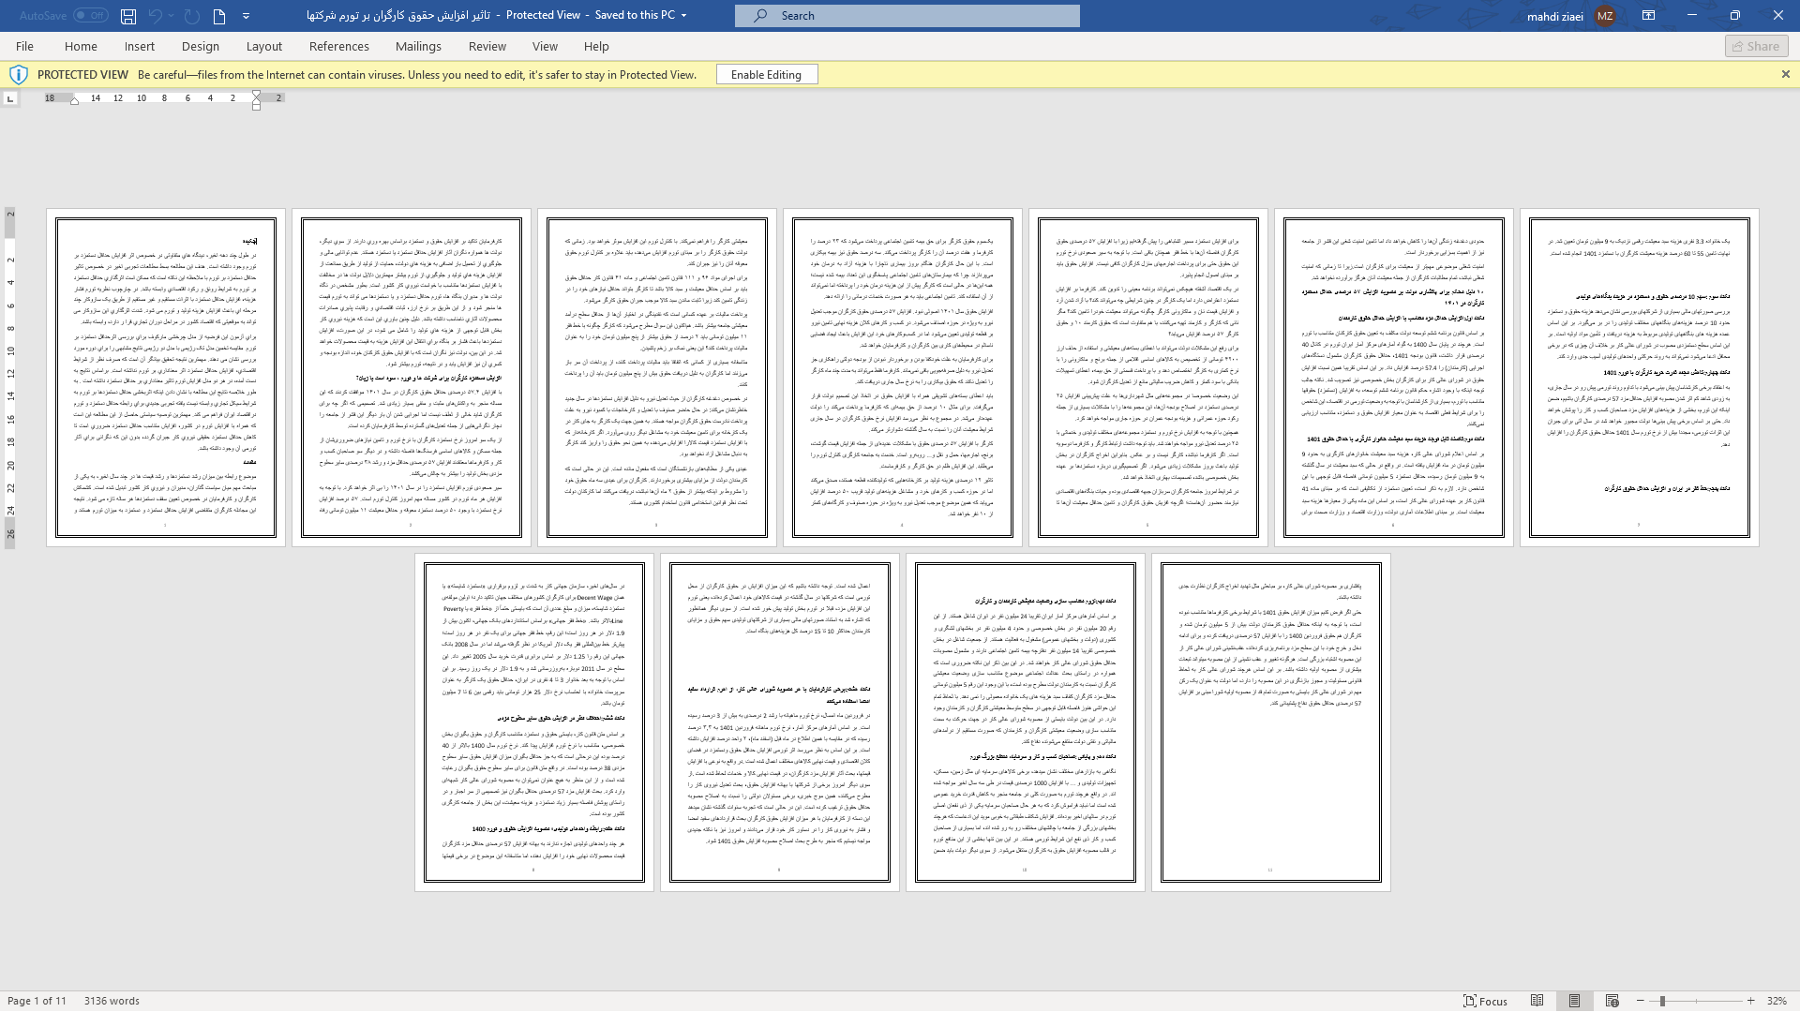Screen dimensions: 1800x1012
Task: Open the References tab
Action: 339,46
